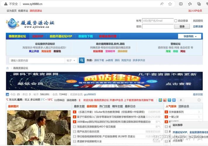This screenshot has width=208, height=146.
Task: Click the blue magnifier search button
Action: 82,60
